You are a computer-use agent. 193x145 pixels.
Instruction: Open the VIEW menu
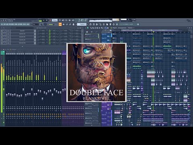(16, 24)
